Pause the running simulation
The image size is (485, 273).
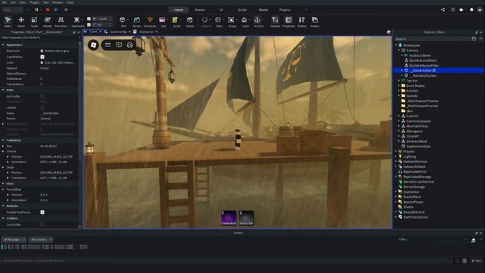36,9
